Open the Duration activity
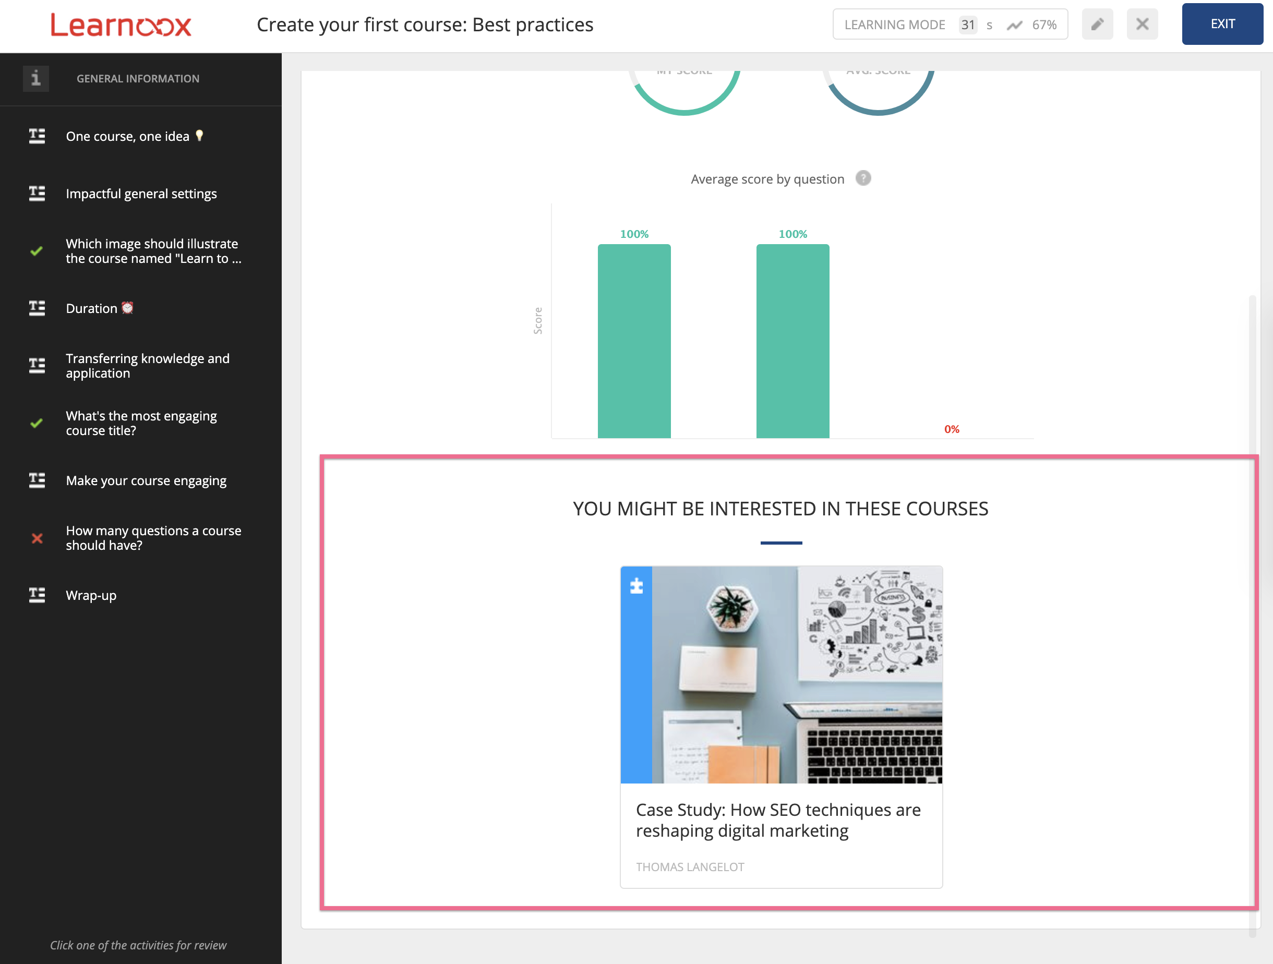The height and width of the screenshot is (964, 1273). pyautogui.click(x=92, y=308)
